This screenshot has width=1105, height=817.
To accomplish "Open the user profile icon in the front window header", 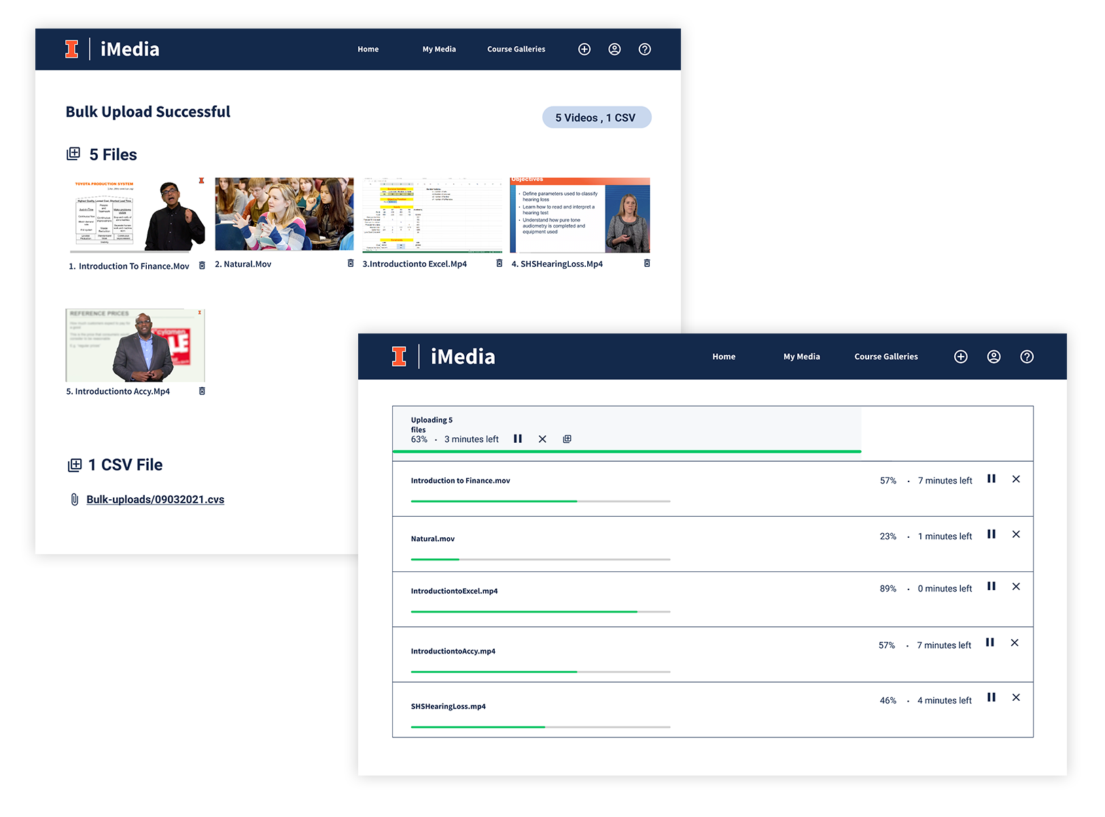I will coord(994,357).
